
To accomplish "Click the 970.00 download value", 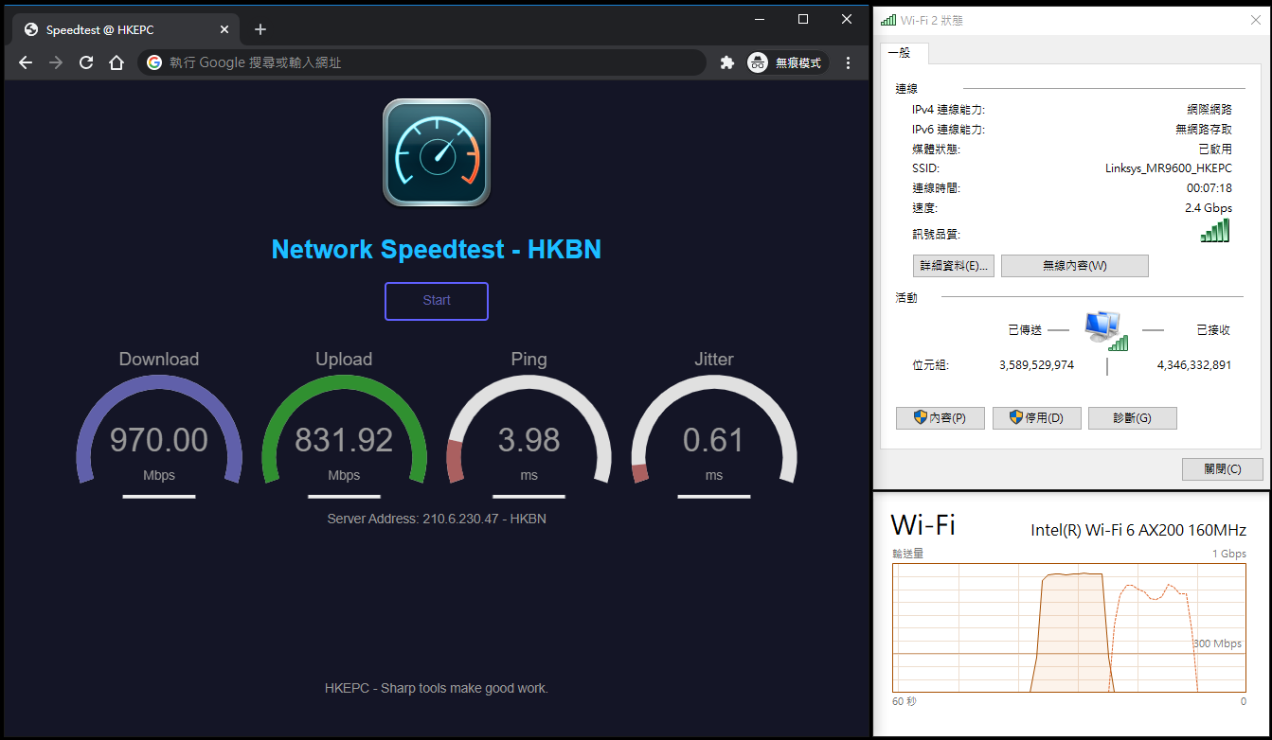I will [159, 440].
